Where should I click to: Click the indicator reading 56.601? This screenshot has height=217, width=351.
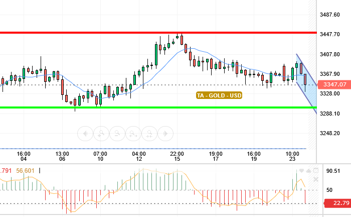pos(25,171)
